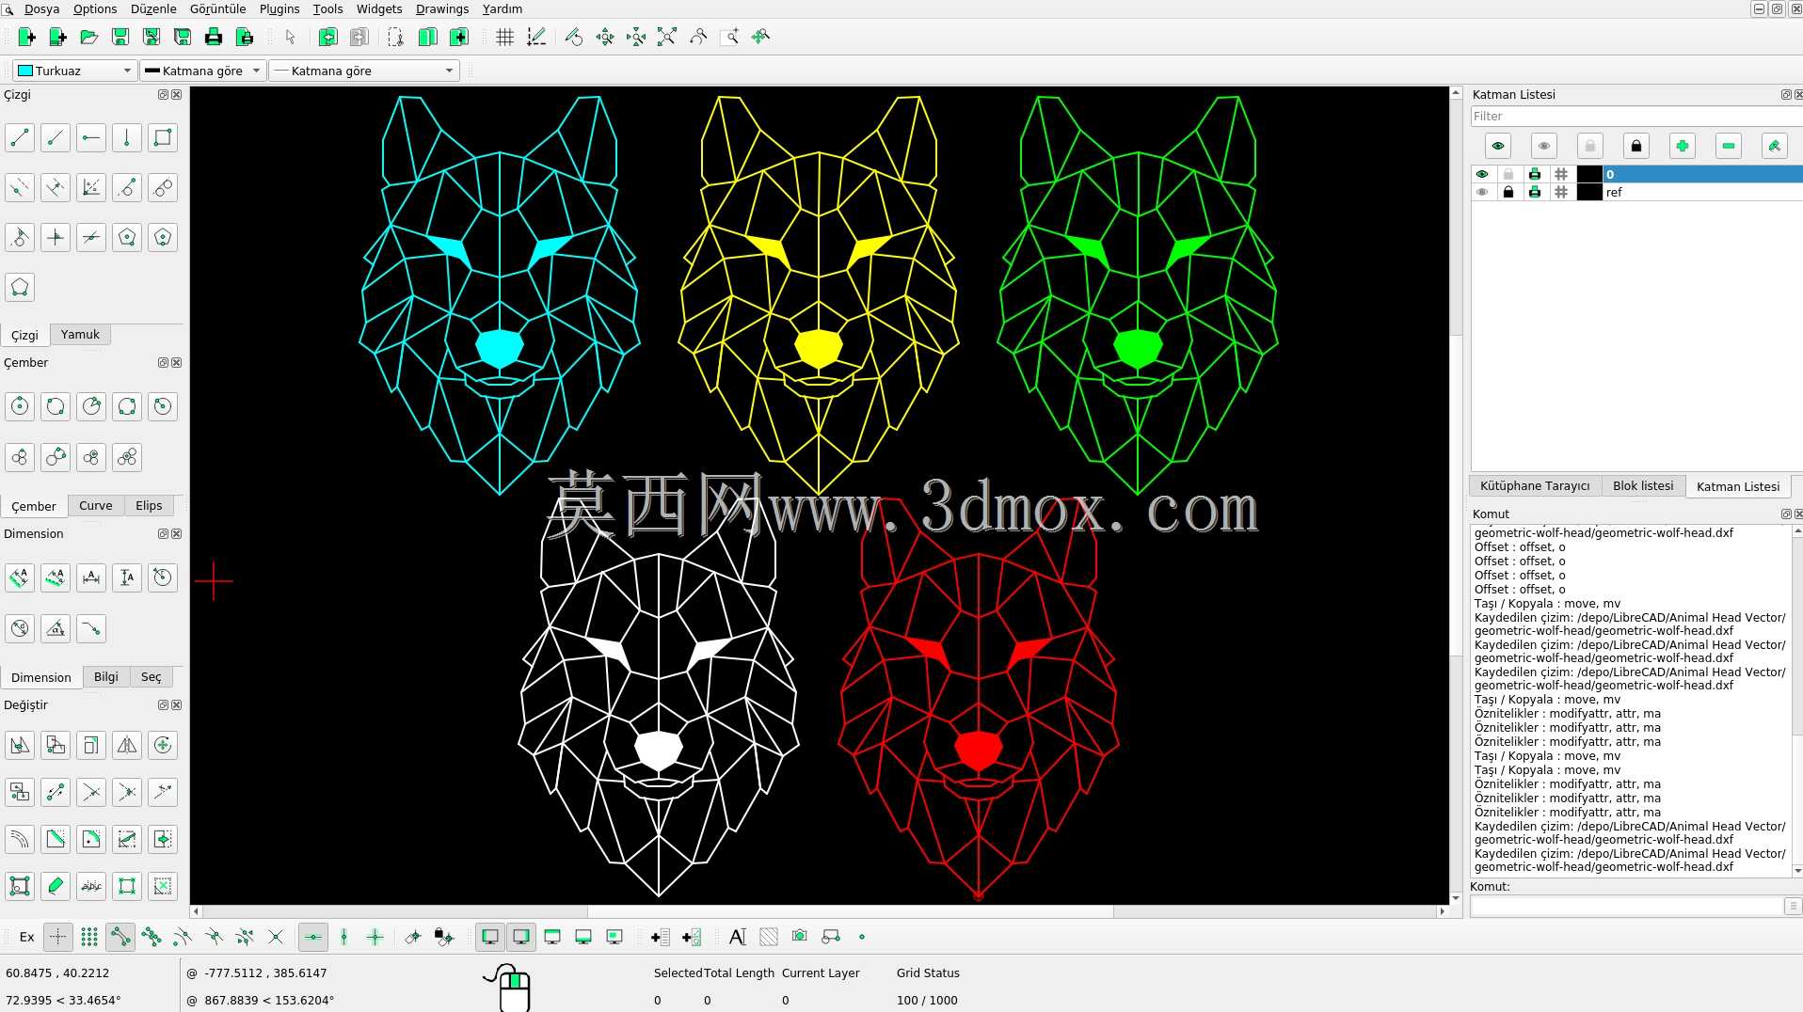Open a file with the folder icon

click(x=88, y=37)
